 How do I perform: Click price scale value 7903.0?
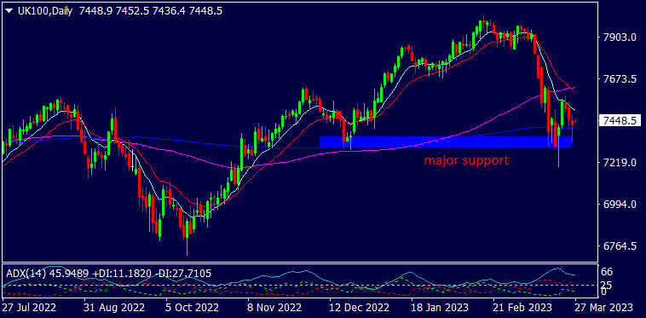[620, 38]
